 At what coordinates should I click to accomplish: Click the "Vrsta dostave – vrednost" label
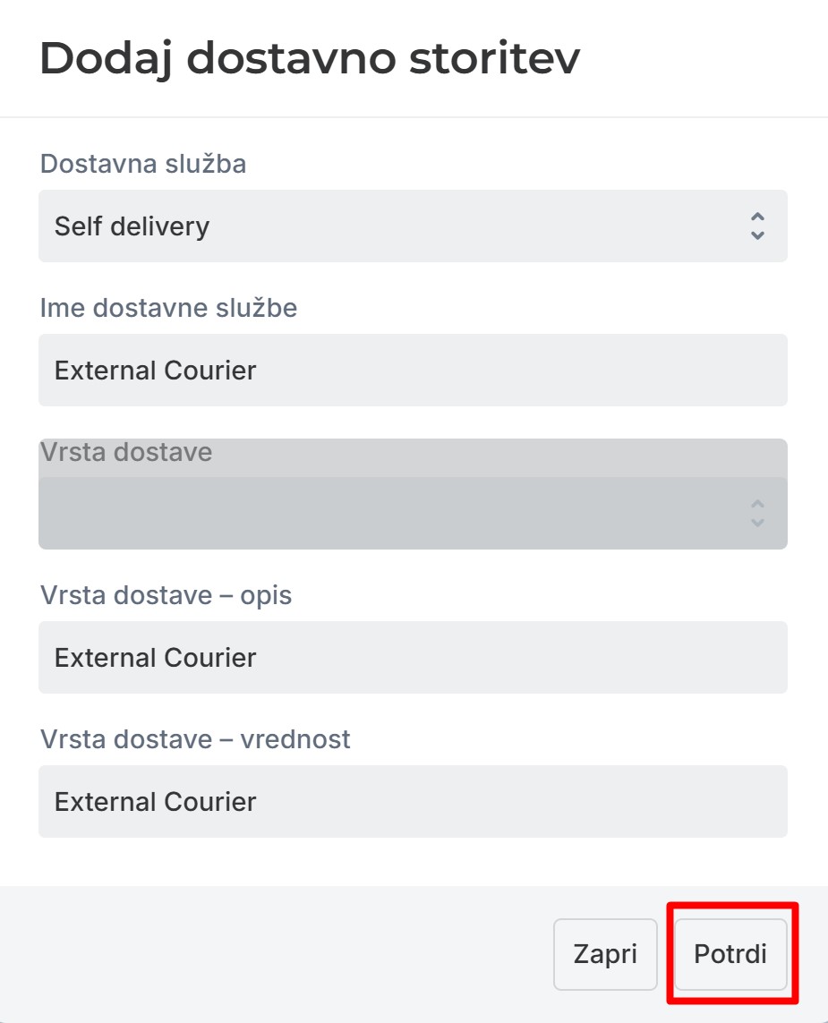[x=195, y=739]
